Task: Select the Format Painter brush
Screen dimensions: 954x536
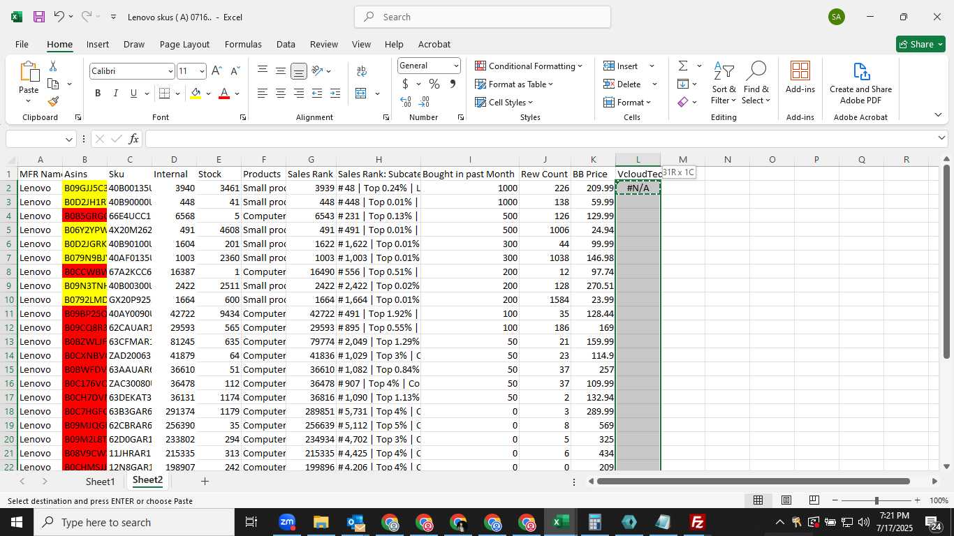Action: (x=53, y=101)
